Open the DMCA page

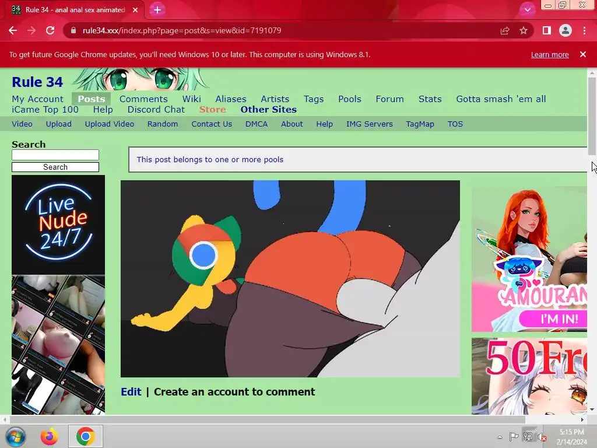(257, 124)
